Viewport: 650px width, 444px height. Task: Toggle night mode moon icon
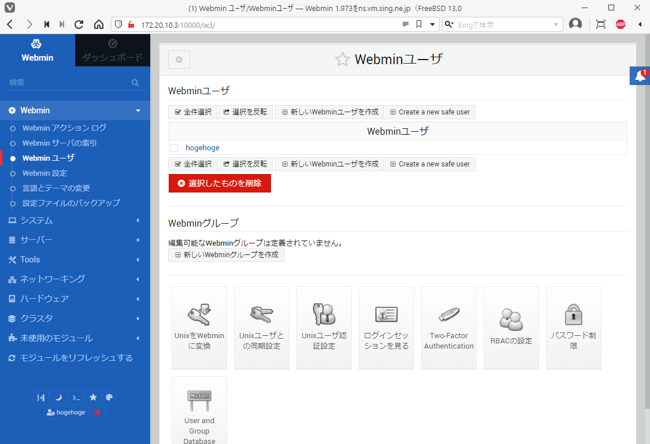point(58,398)
